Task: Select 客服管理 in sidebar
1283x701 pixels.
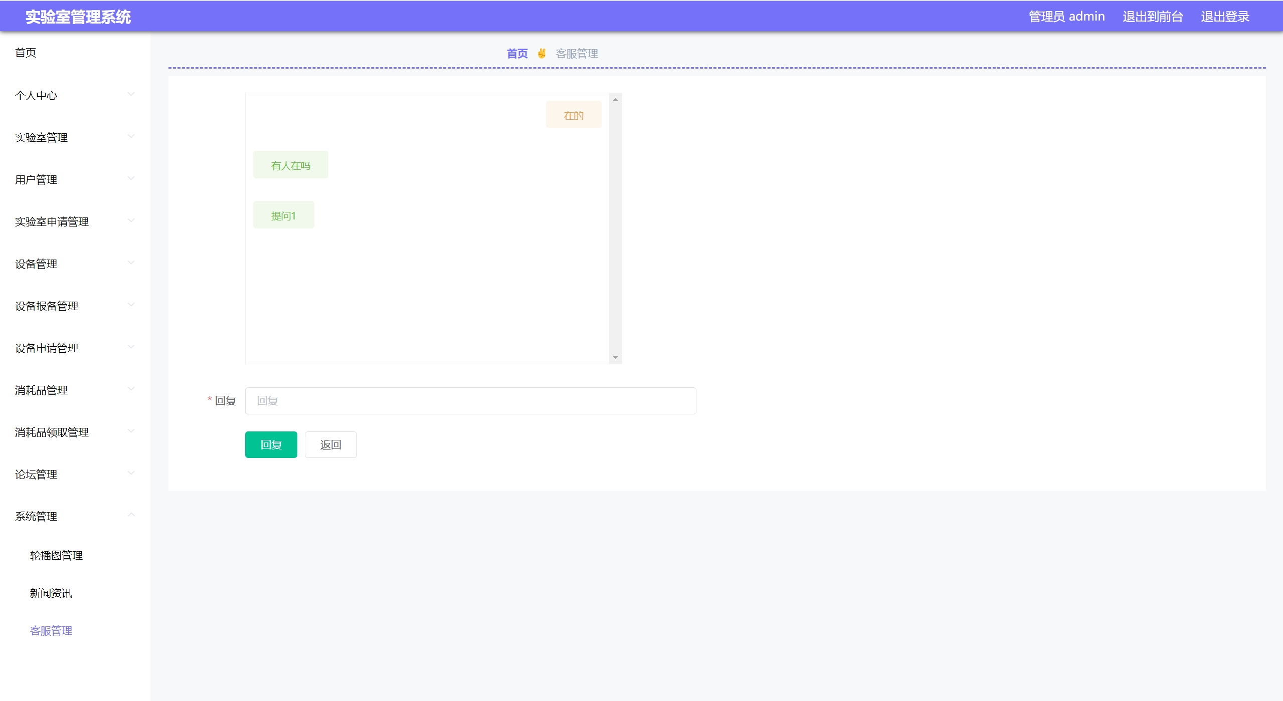Action: coord(51,630)
